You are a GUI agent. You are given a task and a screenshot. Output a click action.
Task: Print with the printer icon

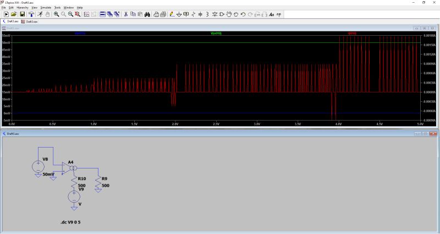[163, 14]
